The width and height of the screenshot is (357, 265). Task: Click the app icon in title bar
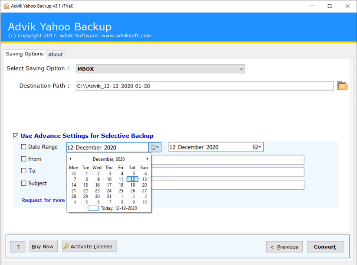pos(7,6)
